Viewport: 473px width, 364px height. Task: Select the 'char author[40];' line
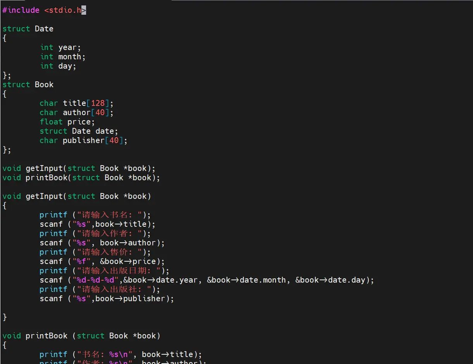point(77,112)
